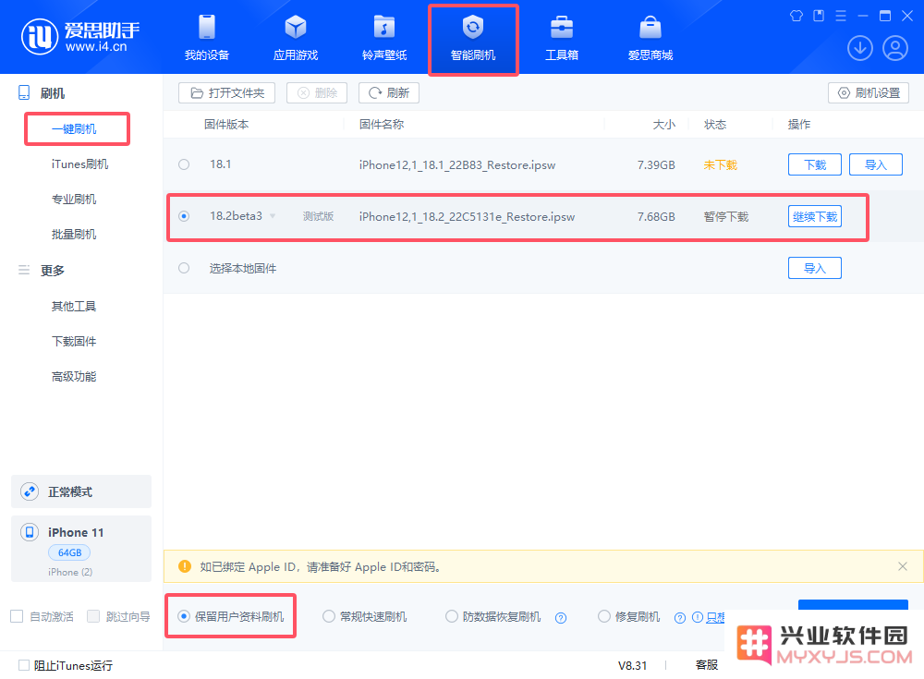This screenshot has width=924, height=679.
Task: Click the orange warning exclamation icon
Action: pyautogui.click(x=185, y=566)
